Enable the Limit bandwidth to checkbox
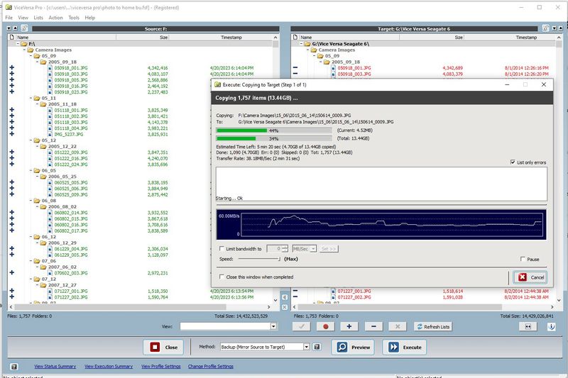568x378 pixels. point(222,248)
